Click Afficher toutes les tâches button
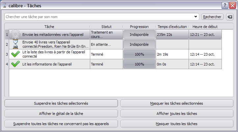Image resolution: width=238 pixels, height=132 pixels. pos(177,114)
